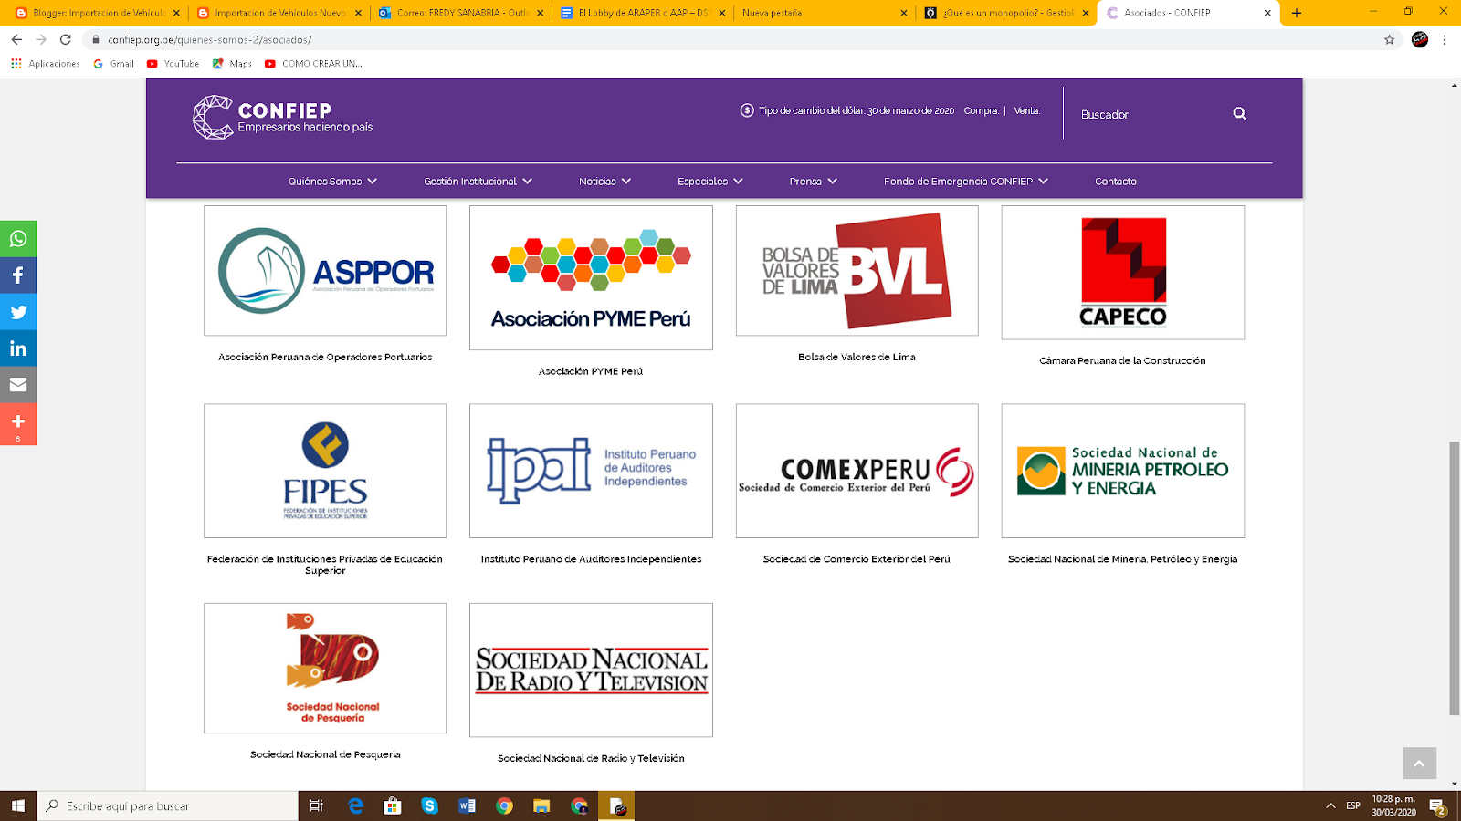Expand Fondo de Emergencia CONFIEP menu
This screenshot has width=1461, height=821.
(966, 182)
